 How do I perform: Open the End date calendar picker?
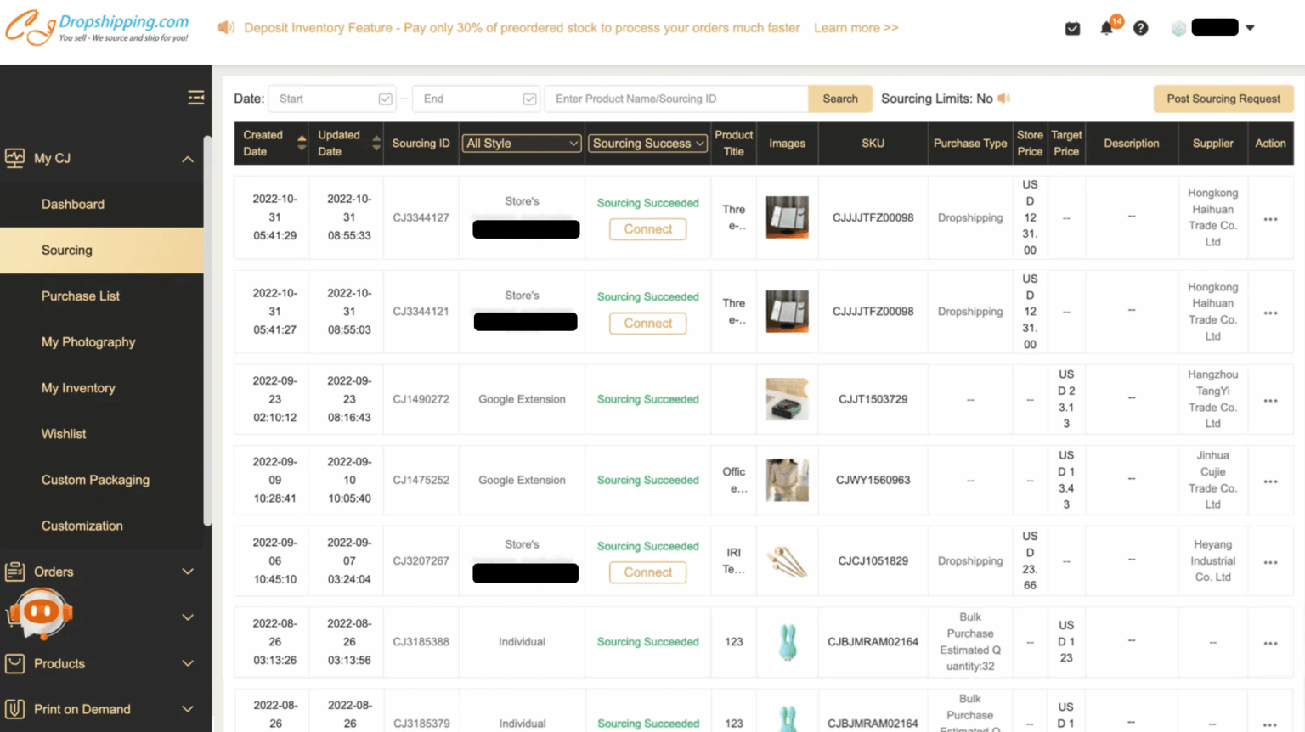click(x=529, y=99)
